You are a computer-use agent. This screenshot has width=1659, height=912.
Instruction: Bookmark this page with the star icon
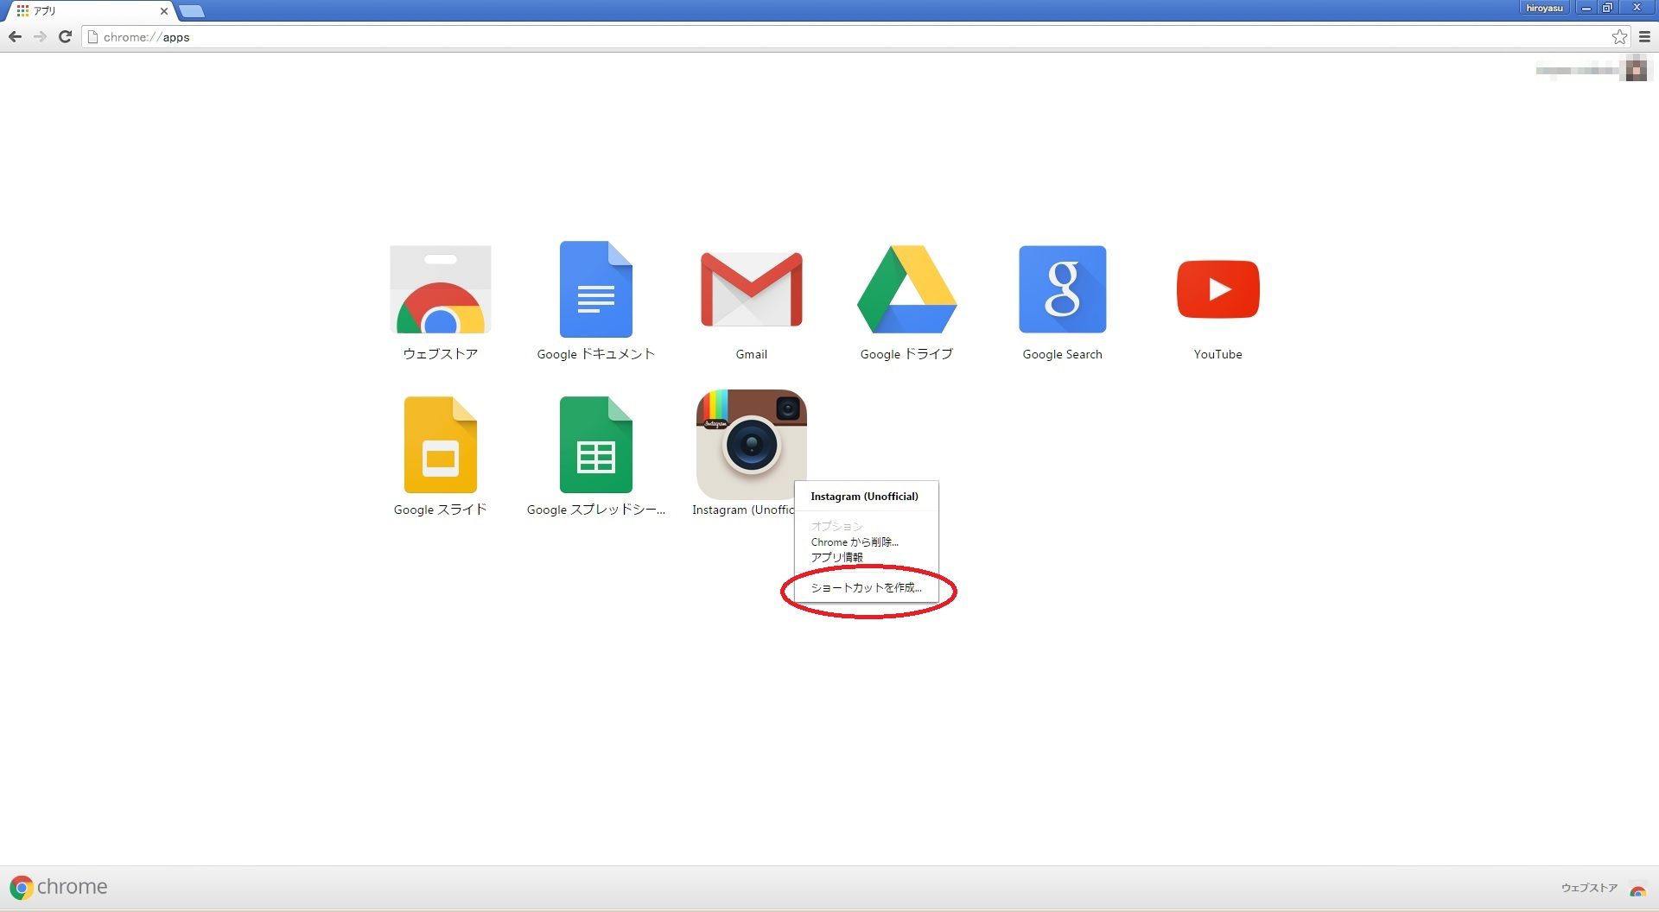tap(1619, 36)
